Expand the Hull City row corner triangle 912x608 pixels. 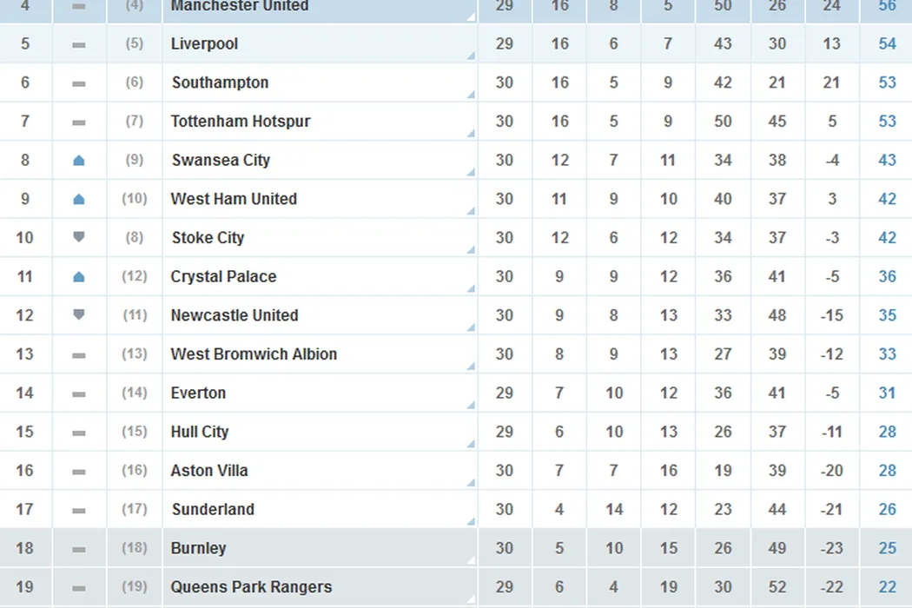pyautogui.click(x=471, y=444)
